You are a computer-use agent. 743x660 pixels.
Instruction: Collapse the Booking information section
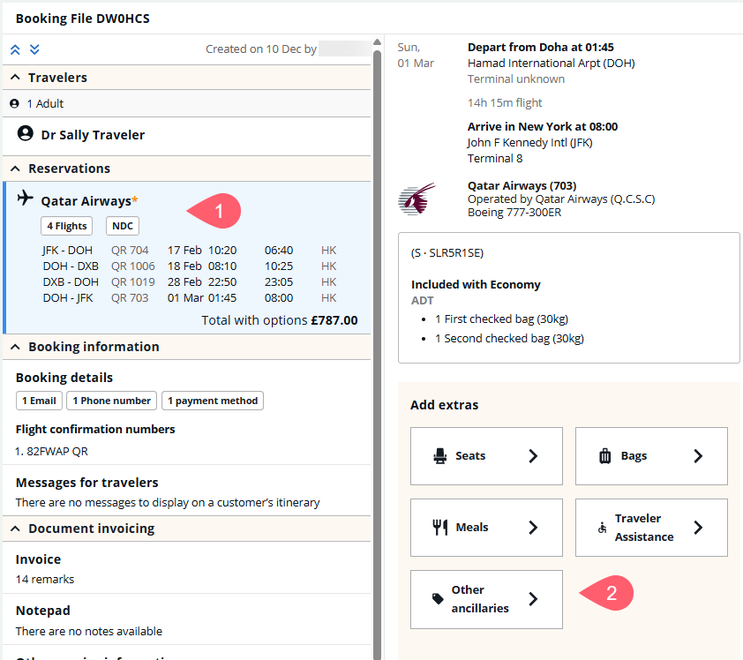[15, 347]
